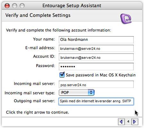Click the Save password checkbox label text
Image resolution: width=144 pixels, height=128 pixels.
coord(101,75)
